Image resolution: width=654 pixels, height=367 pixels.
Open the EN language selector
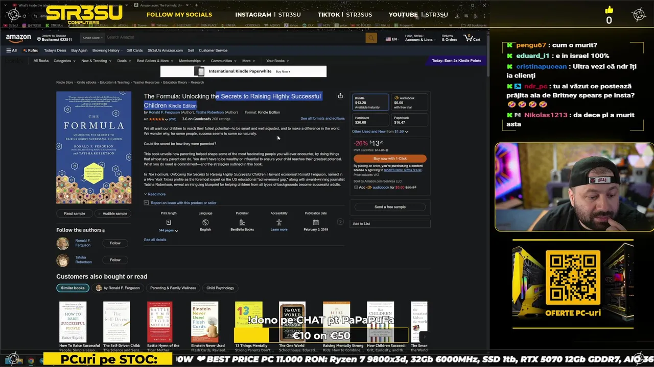(x=392, y=39)
